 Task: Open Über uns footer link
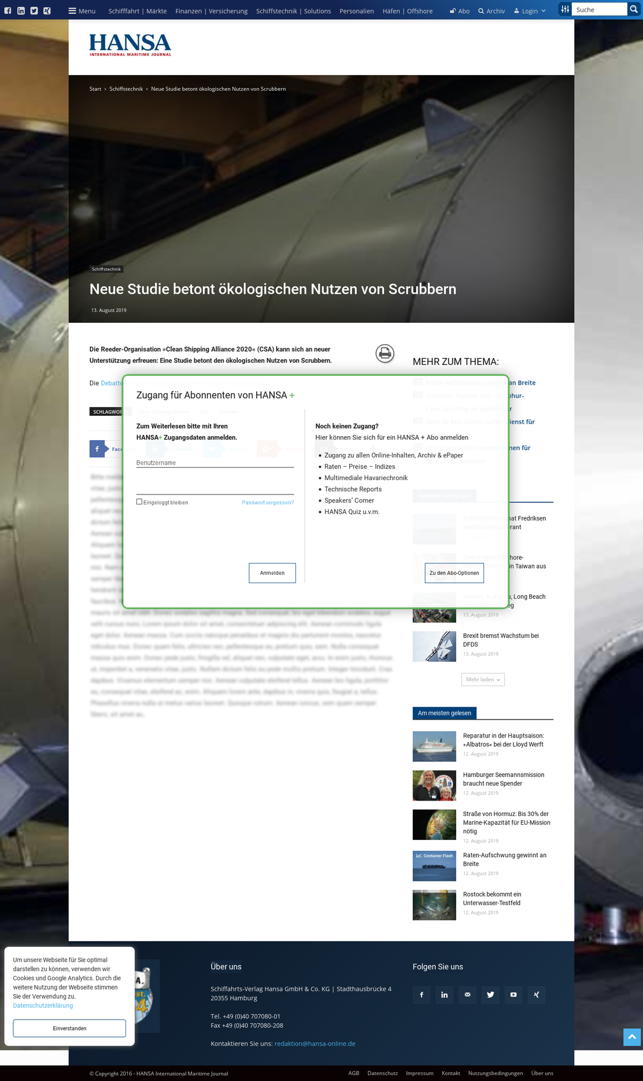(x=542, y=1073)
